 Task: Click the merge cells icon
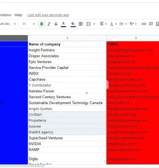[88, 24]
